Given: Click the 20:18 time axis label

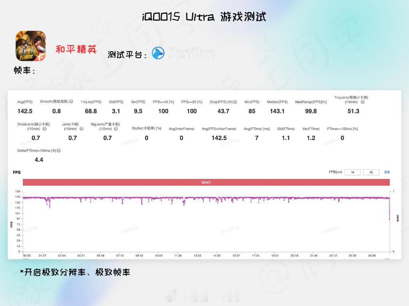Looking at the screenshot, I should coord(294,255).
